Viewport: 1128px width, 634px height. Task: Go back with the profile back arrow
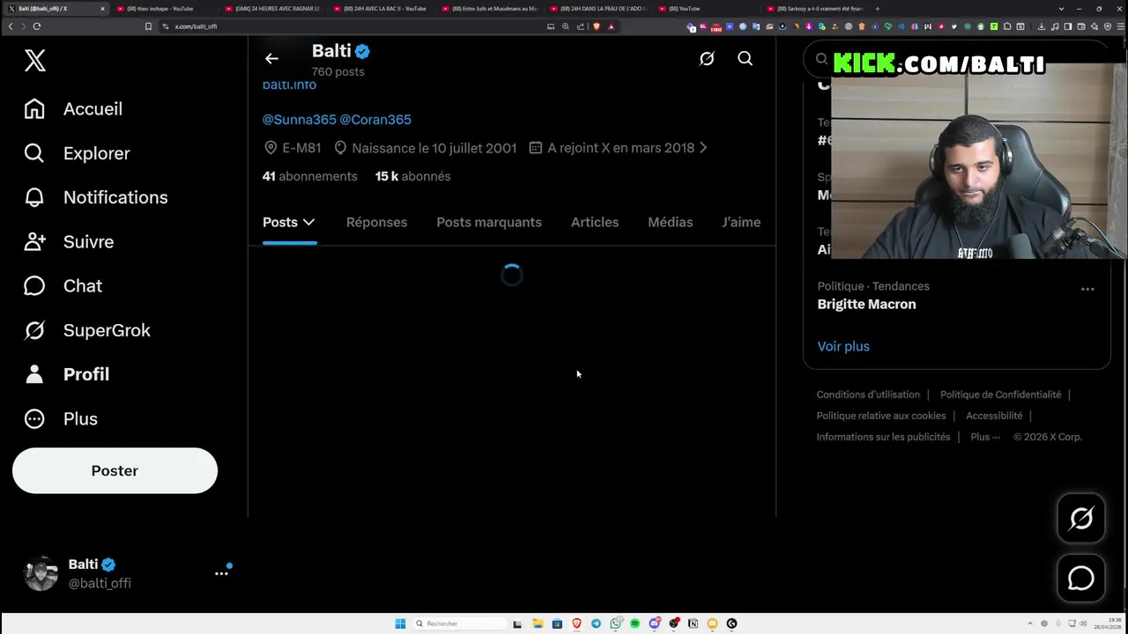click(271, 59)
